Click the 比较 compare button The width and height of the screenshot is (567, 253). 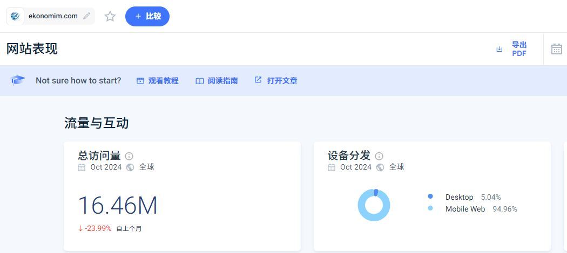pos(147,16)
